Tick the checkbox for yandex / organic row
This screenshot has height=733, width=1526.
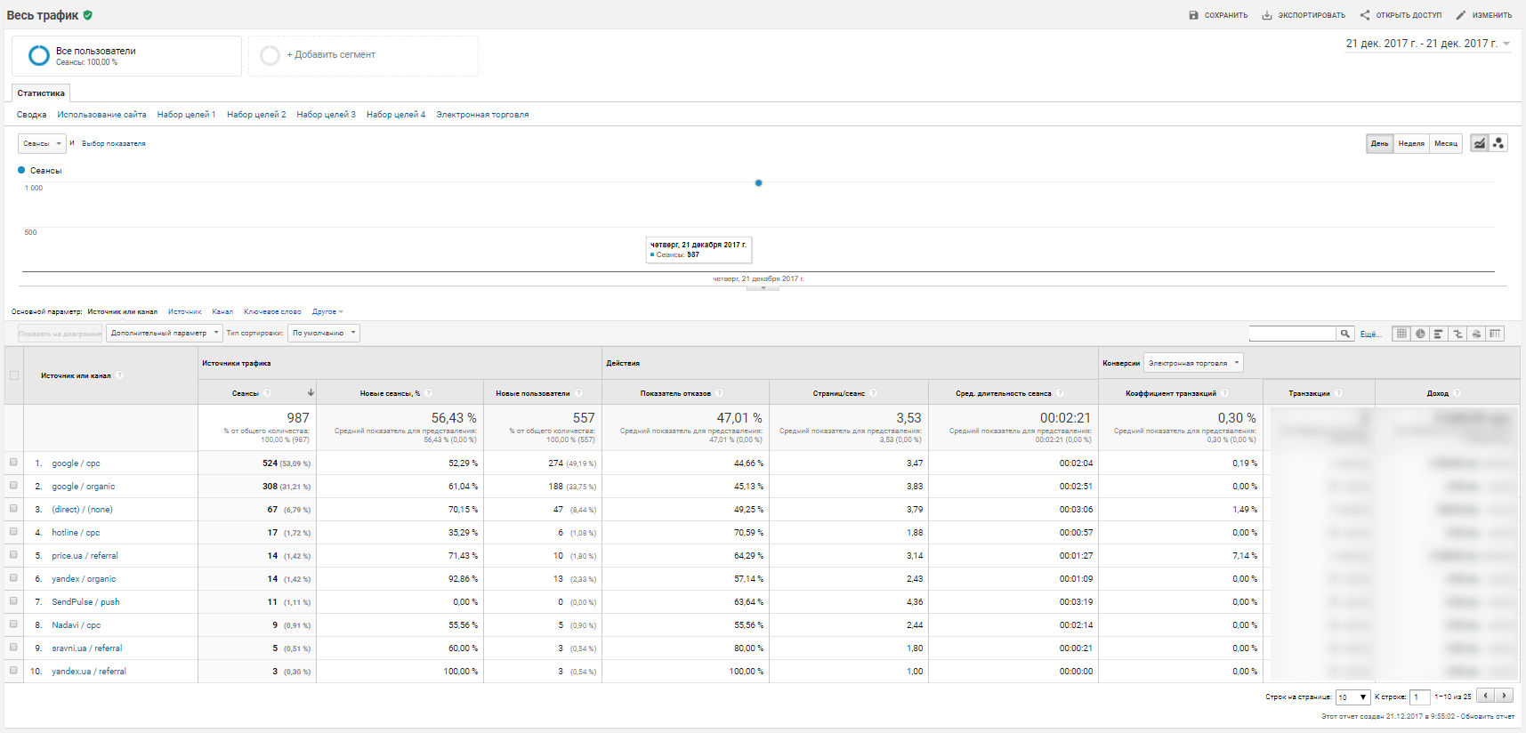click(13, 578)
